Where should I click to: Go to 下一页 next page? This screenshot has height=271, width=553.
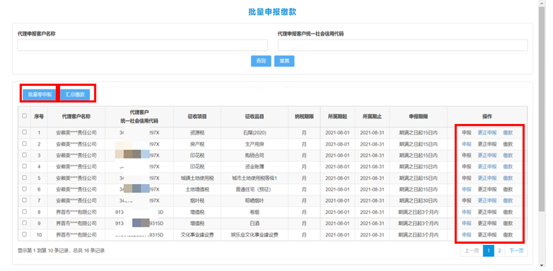[x=517, y=250]
